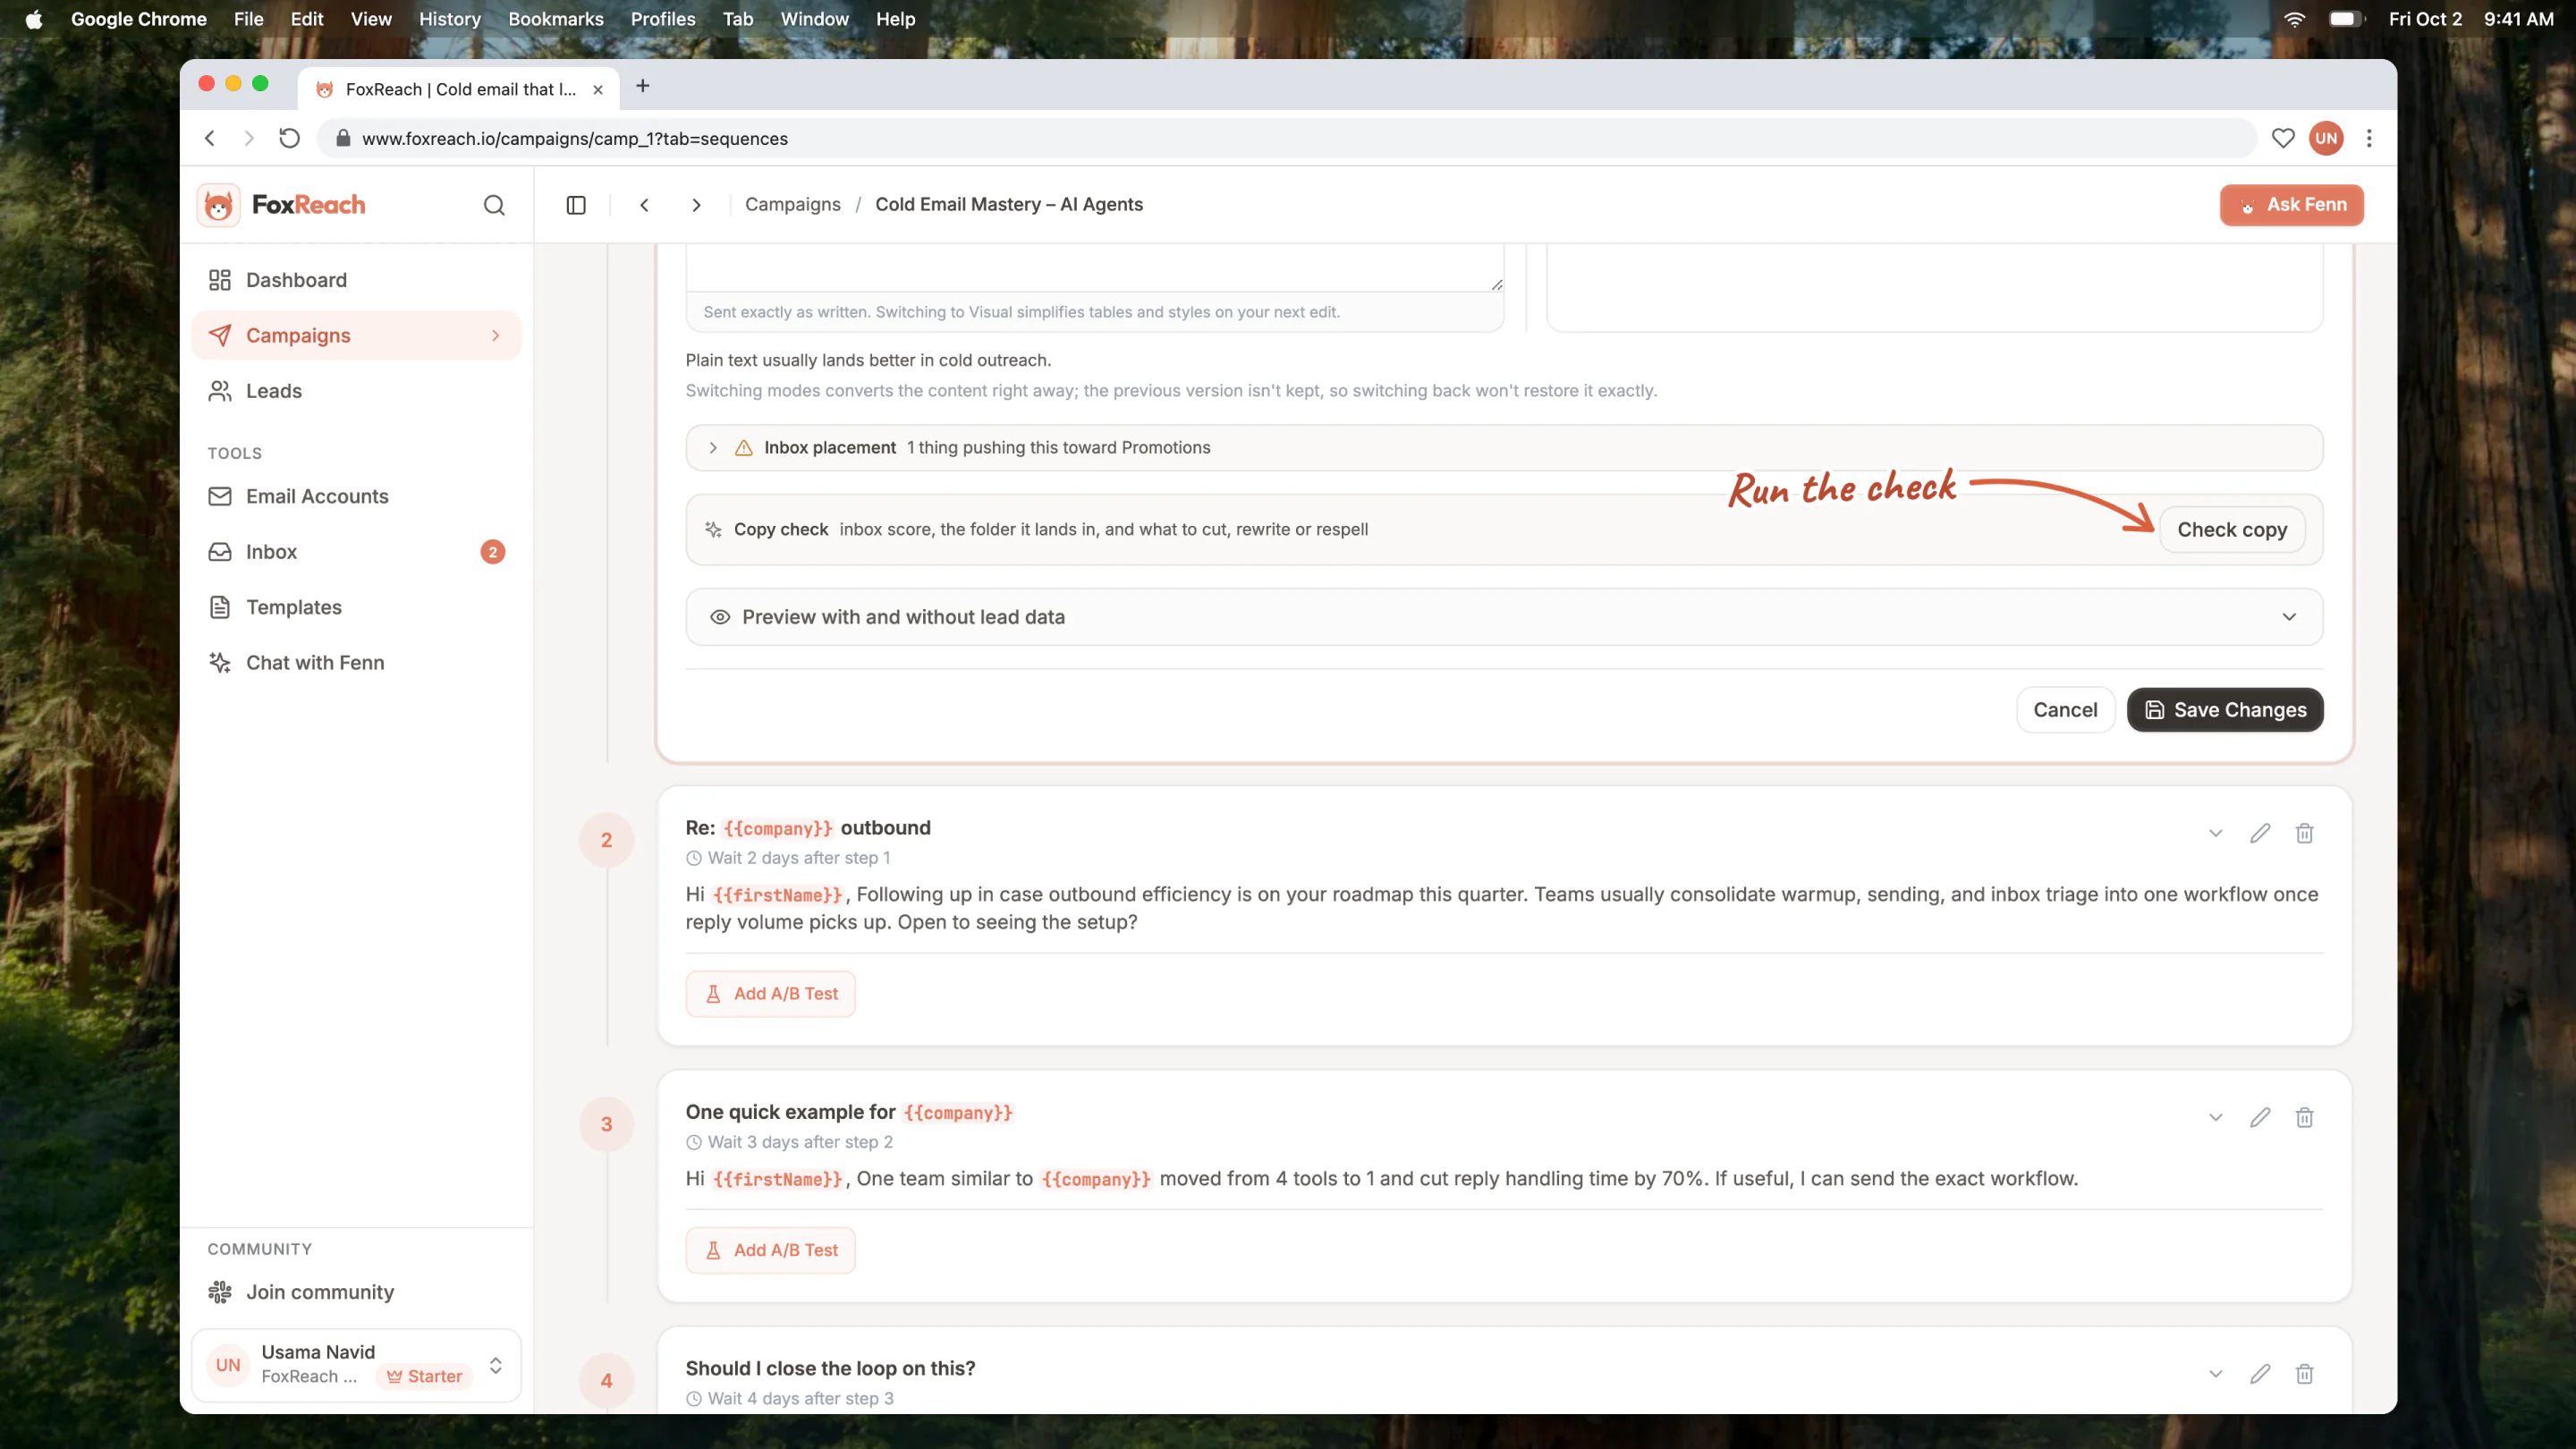Go back using the breadcrumb left arrow
2576x1449 pixels.
(645, 205)
